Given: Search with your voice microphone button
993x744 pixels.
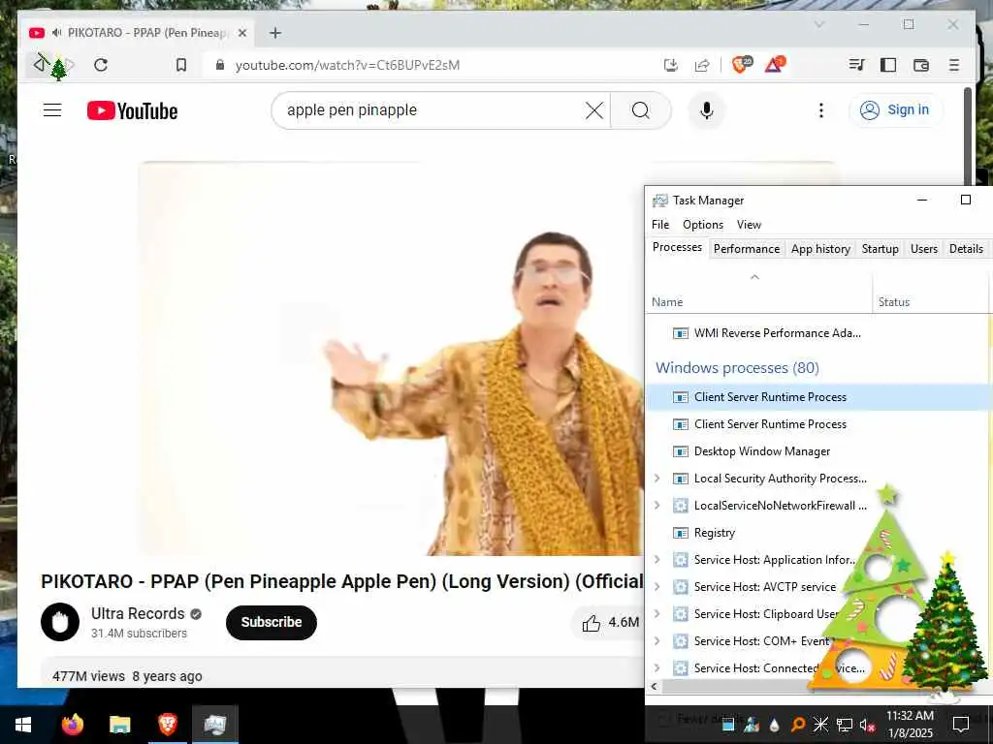Looking at the screenshot, I should (x=707, y=110).
